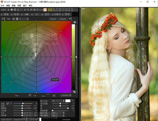The image size is (158, 121).
Task: Select the move/pan tool icon
Action: (x=12, y=10)
